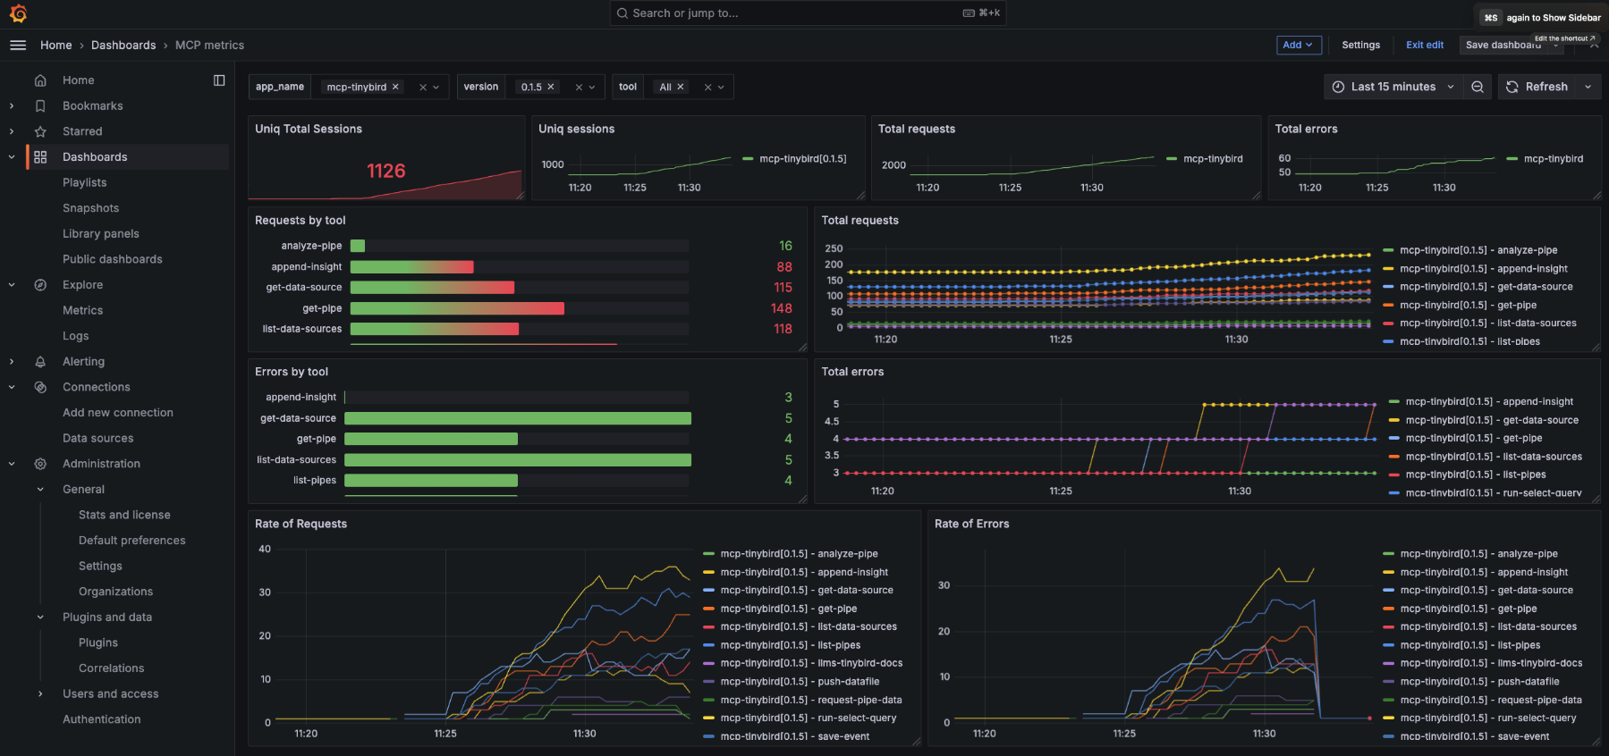Screen dimensions: 1609x756
Task: Click the Home sidebar icon
Action: pos(40,80)
